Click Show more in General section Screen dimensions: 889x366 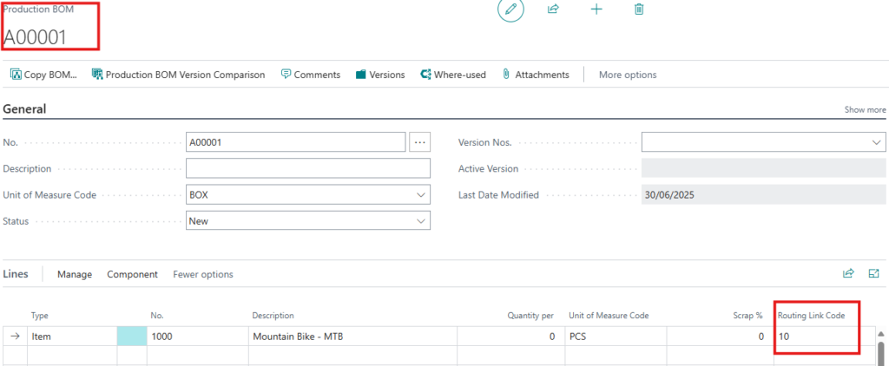(x=865, y=110)
